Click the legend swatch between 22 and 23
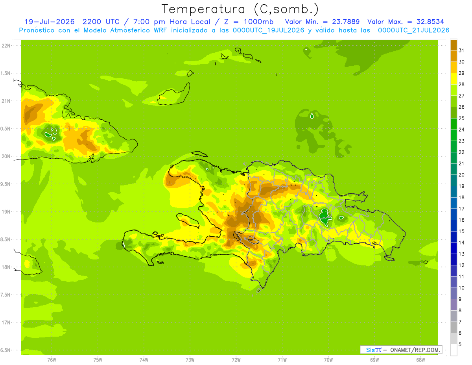Viewport: 472px width, 365px height. (454, 146)
